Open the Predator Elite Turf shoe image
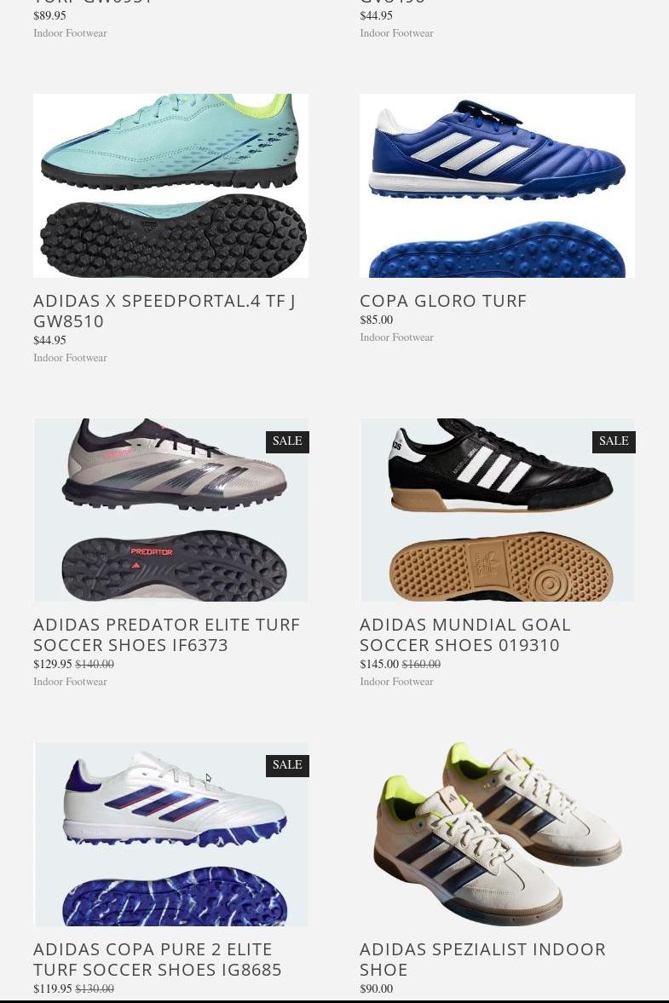The image size is (669, 1003). 170,510
